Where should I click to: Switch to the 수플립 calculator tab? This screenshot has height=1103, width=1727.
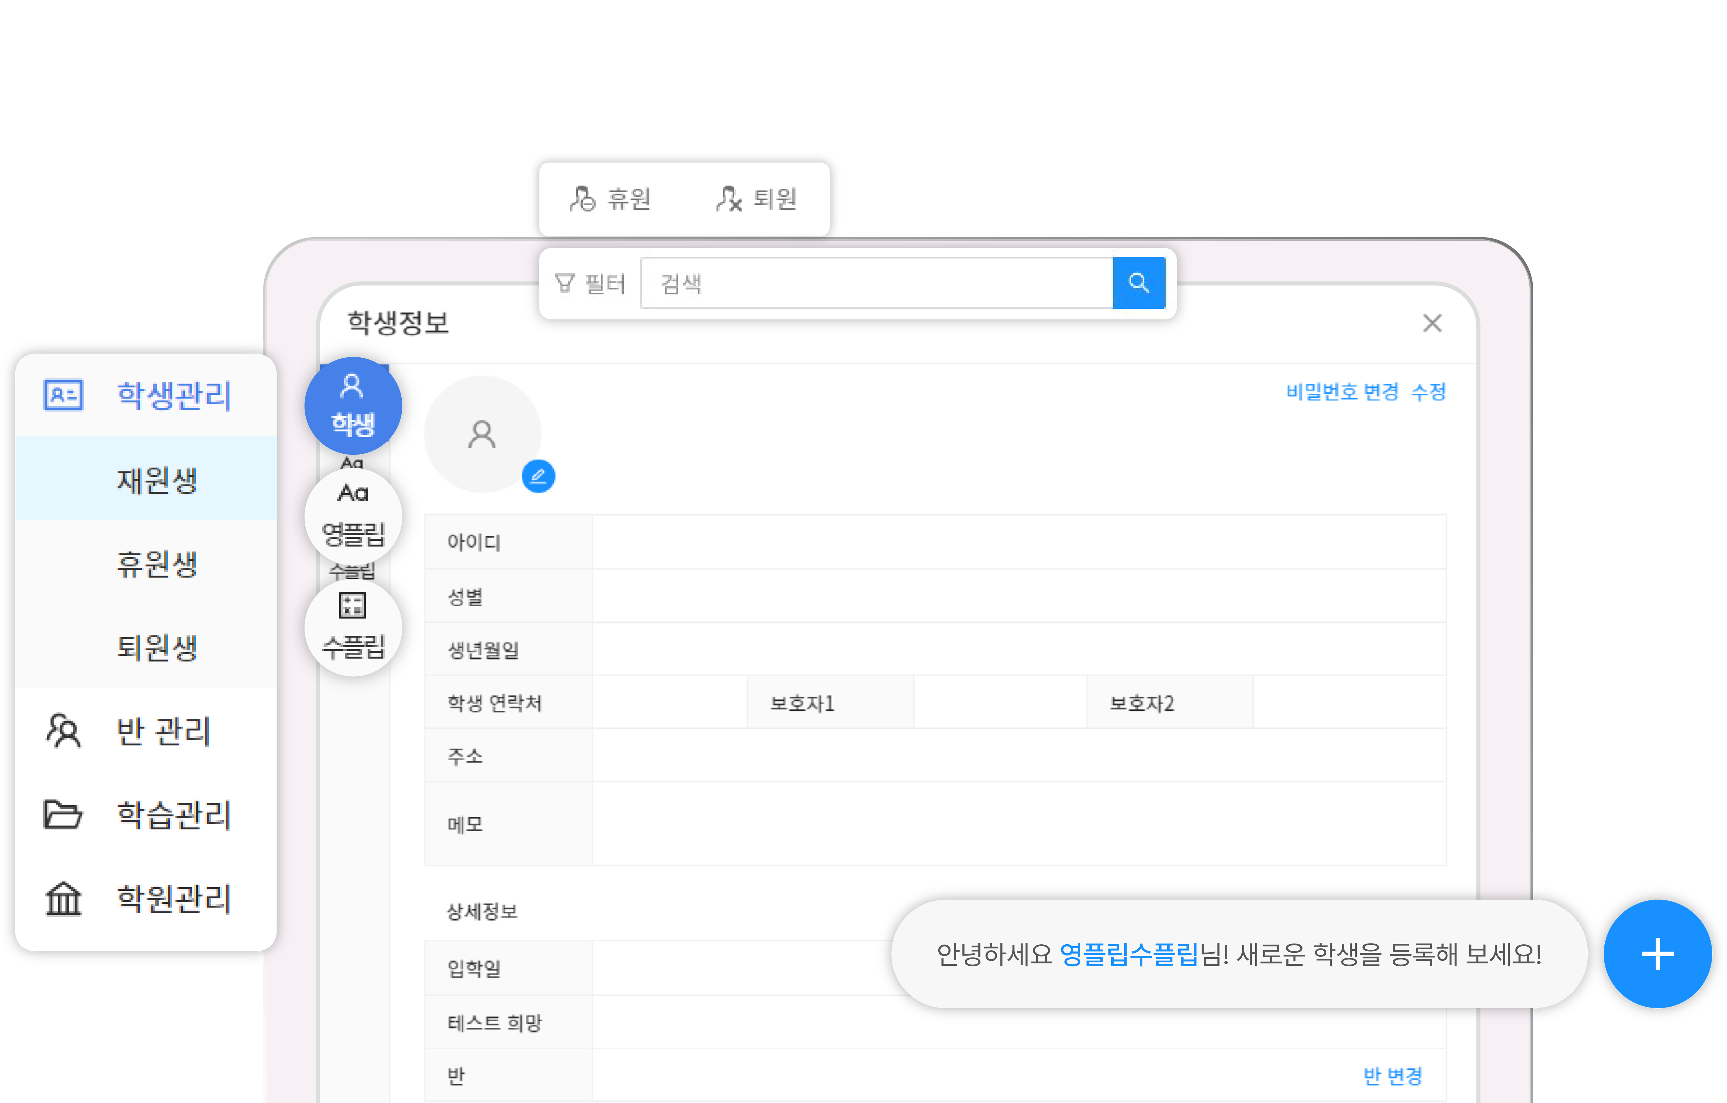tap(353, 628)
